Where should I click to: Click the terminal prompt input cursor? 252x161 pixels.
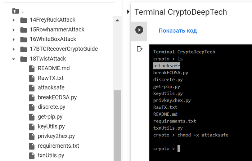tap(179, 148)
